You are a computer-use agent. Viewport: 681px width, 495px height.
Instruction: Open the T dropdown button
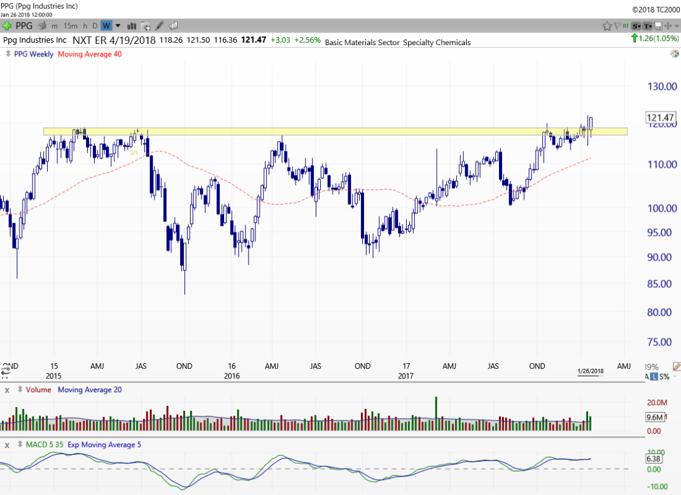click(x=646, y=26)
